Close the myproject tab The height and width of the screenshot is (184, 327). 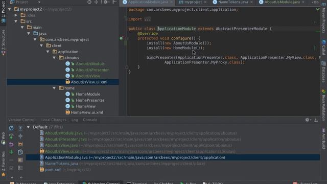[205, 2]
